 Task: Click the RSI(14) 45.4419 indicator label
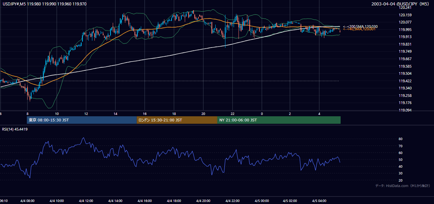click(15, 129)
